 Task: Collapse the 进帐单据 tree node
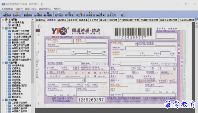tap(3, 100)
